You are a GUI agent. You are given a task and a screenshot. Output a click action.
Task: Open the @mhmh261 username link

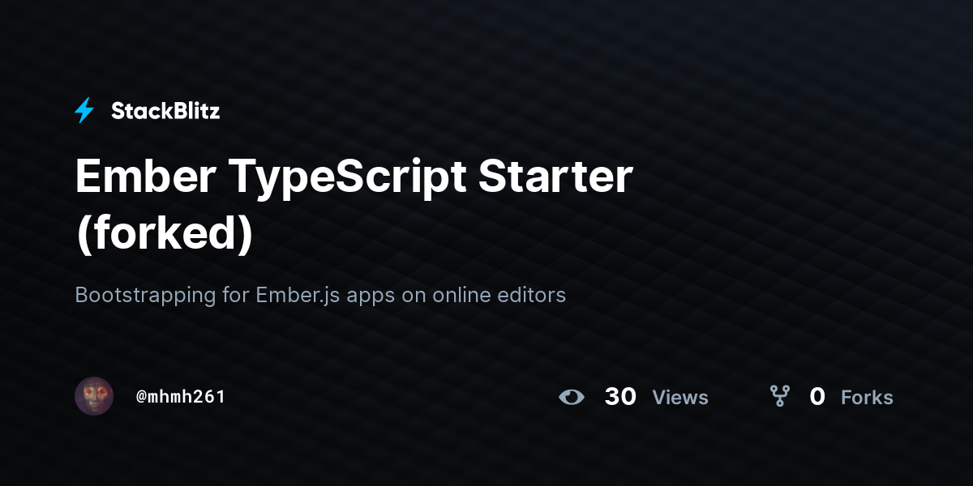pyautogui.click(x=180, y=397)
